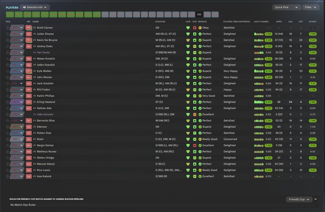Image resolution: width=325 pixels, height=212 pixels.
Task: Click Yan Couto's player profile icon
Action: 35,52
